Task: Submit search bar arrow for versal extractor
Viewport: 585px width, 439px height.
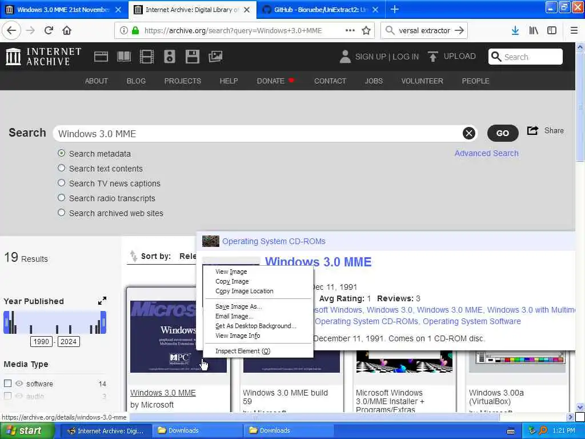Action: pos(460,31)
